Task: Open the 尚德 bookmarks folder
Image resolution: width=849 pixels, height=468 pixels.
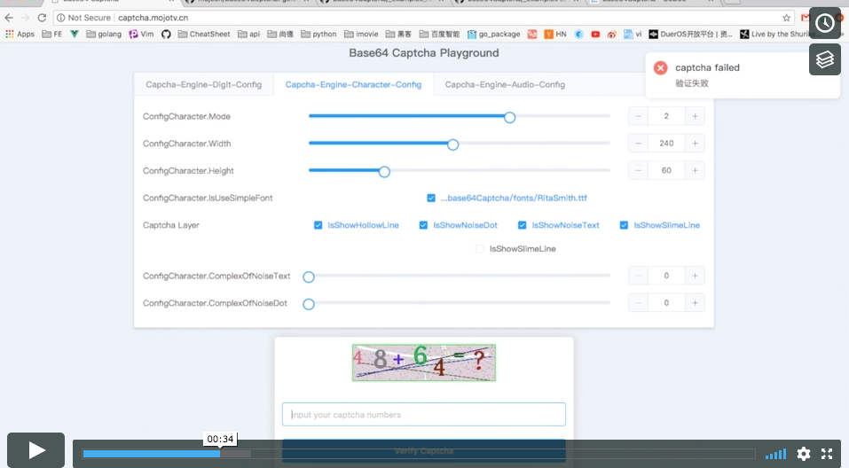Action: [x=280, y=34]
